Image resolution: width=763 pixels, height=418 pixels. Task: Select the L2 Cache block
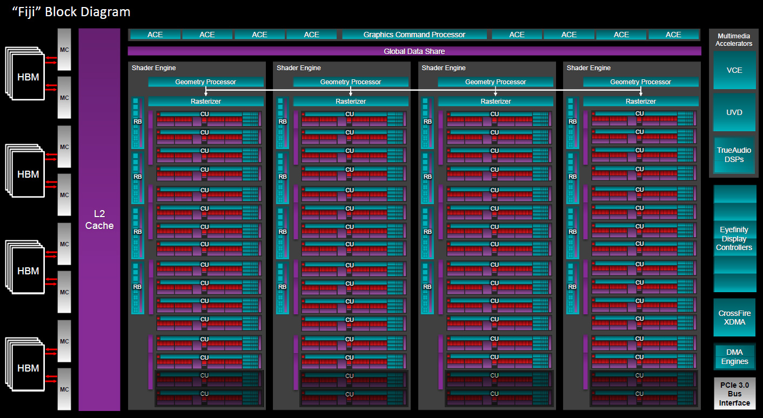(99, 220)
